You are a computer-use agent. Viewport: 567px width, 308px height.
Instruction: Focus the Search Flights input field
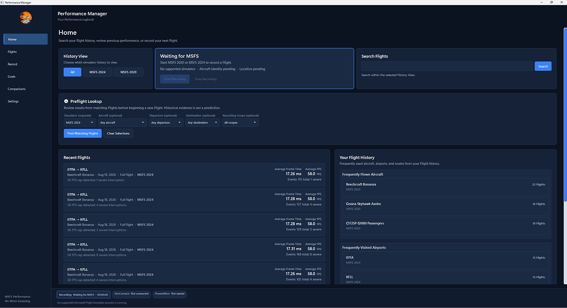(447, 66)
